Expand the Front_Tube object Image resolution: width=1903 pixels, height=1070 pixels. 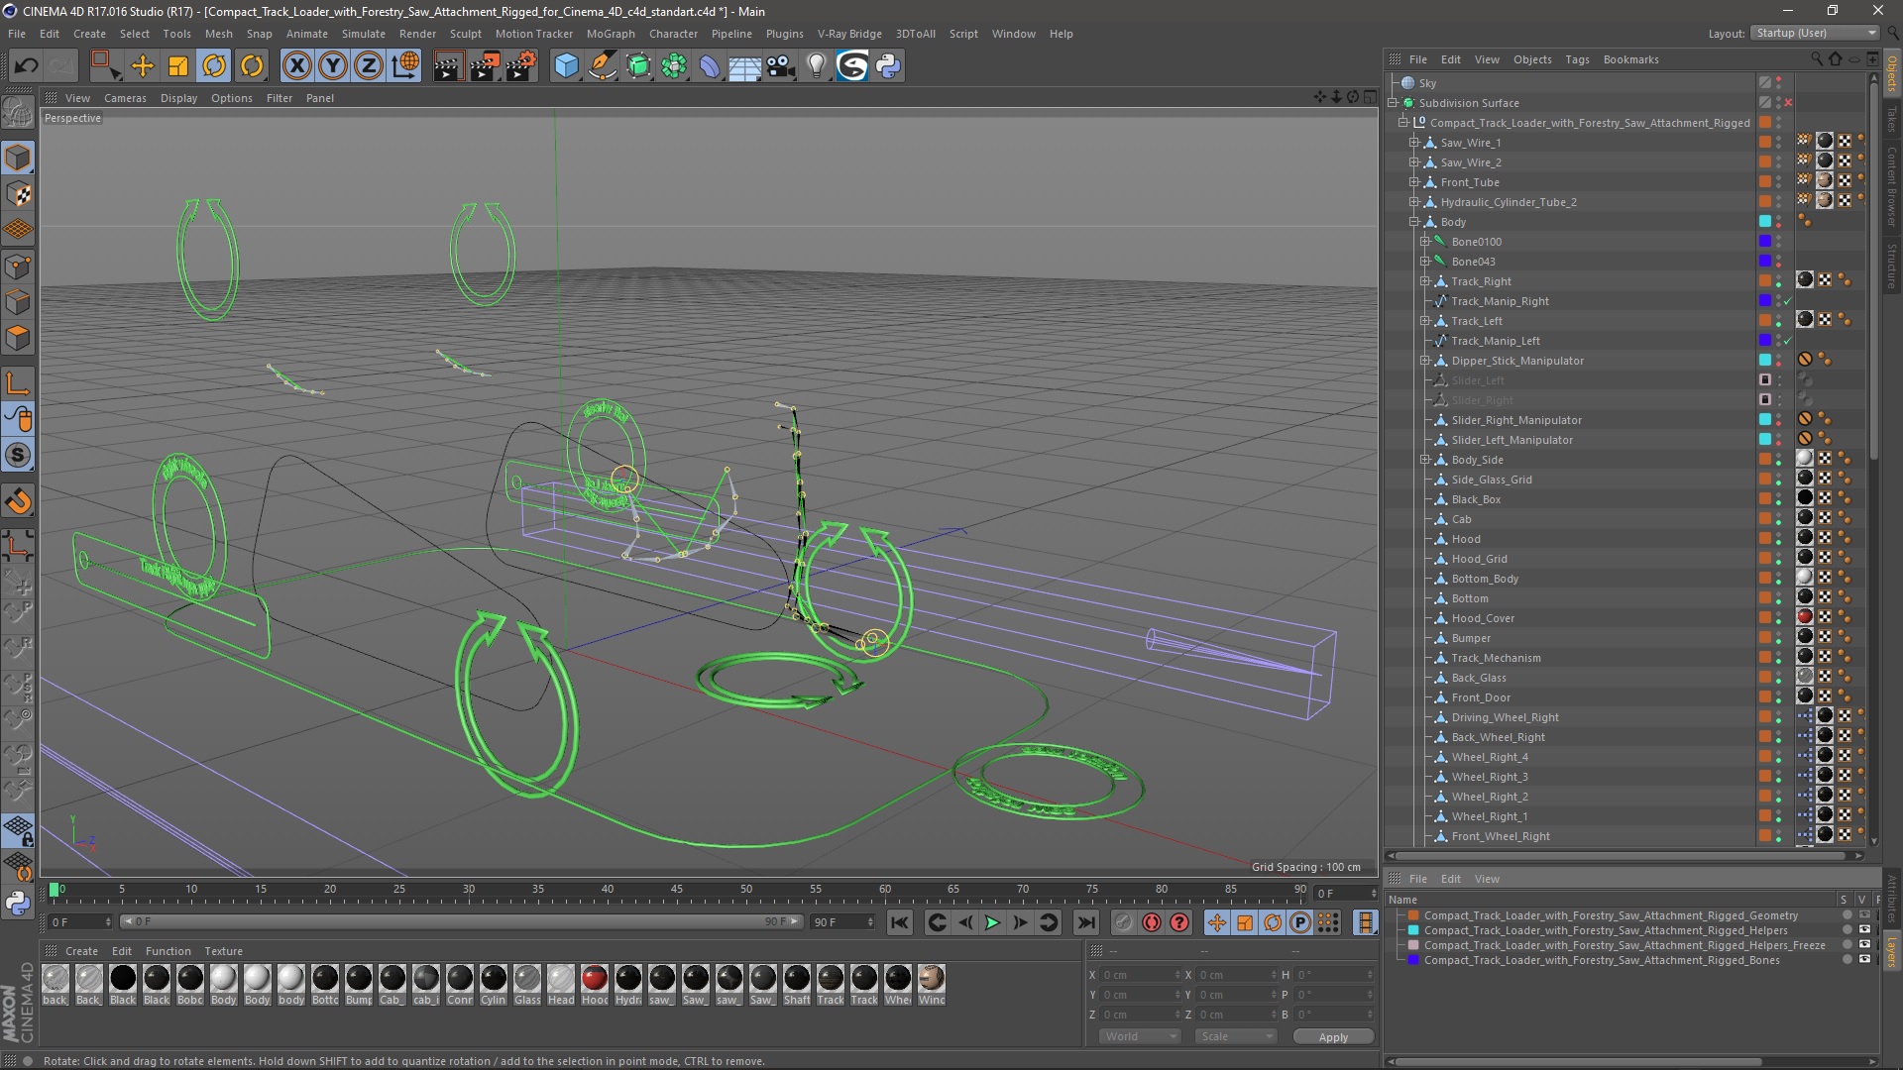click(x=1414, y=182)
